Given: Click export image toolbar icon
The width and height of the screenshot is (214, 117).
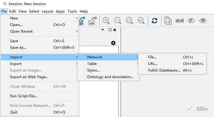Looking at the screenshot, I should [93, 21].
